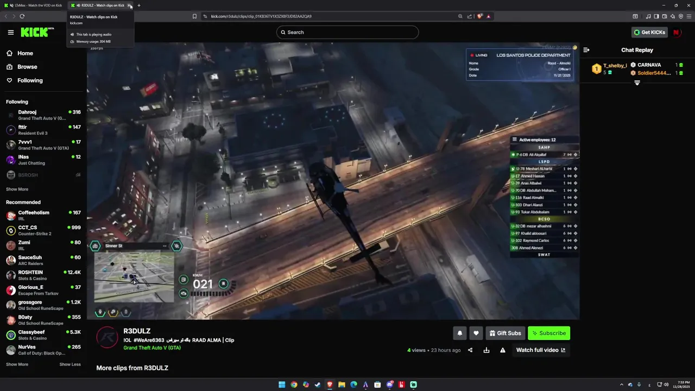Open Grand Theft Auto V category link

tap(152, 348)
